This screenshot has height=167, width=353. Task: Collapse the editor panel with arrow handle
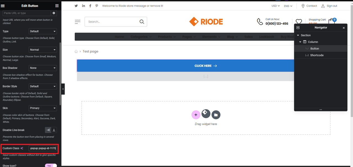[63, 89]
